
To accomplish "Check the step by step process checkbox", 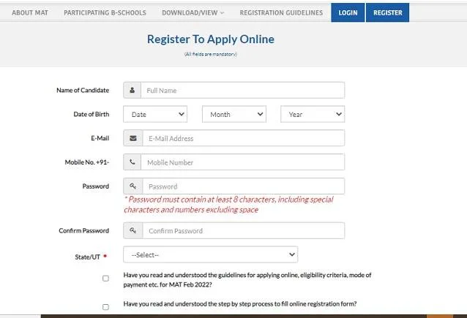I will tap(106, 307).
